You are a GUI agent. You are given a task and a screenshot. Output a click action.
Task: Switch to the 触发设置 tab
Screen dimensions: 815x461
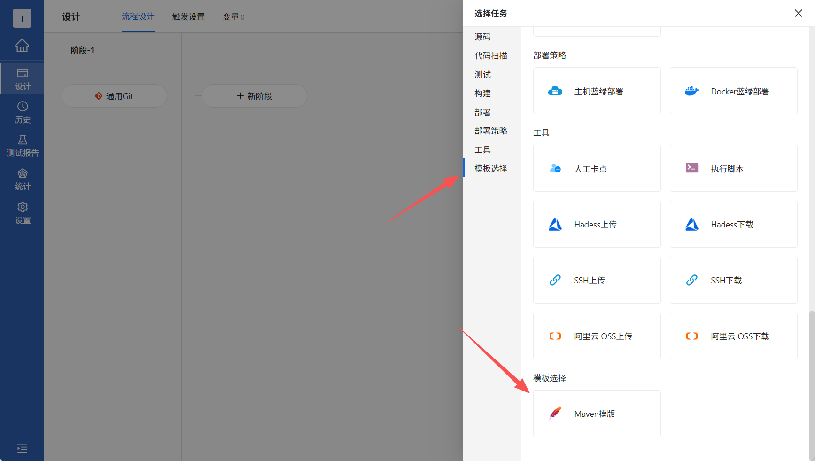pos(188,16)
